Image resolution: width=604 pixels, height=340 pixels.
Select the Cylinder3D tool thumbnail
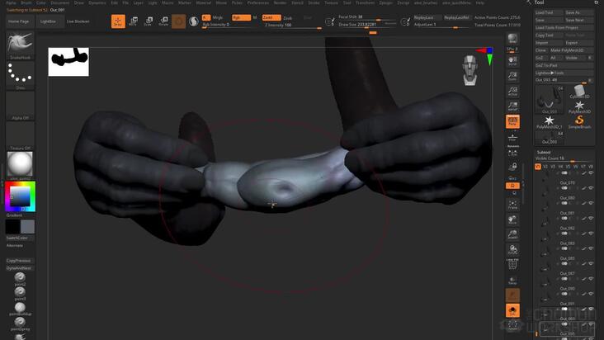[x=579, y=92]
